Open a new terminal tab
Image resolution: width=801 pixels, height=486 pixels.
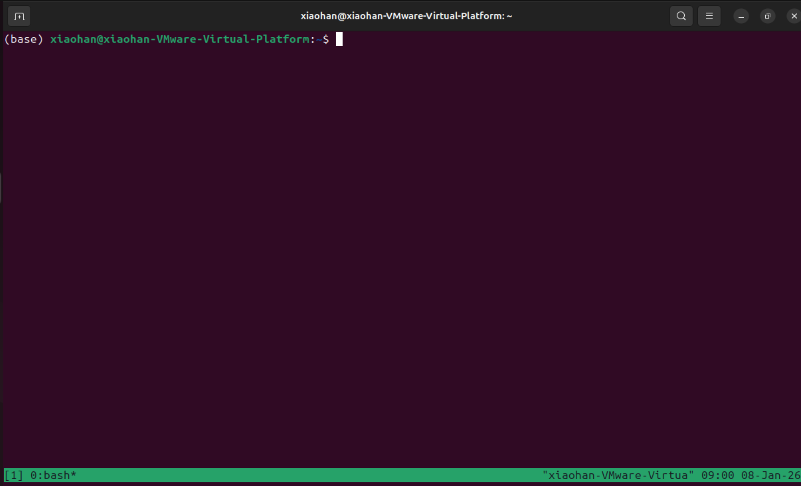[x=19, y=16]
